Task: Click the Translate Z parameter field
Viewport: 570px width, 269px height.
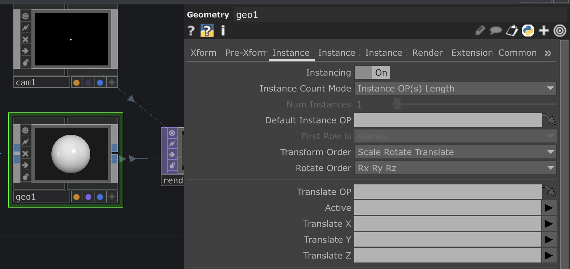Action: 447,256
